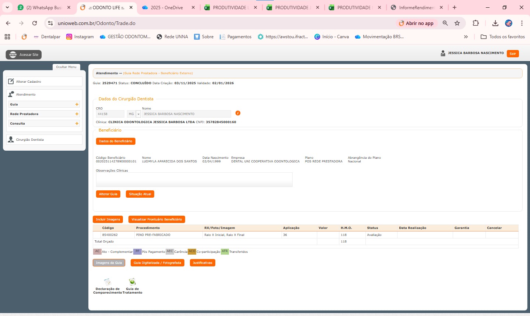
Task: Open the browser extensions puzzle icon
Action: (x=476, y=23)
